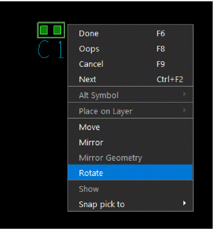Click the right green pad of C1
The image size is (214, 229).
click(x=57, y=30)
